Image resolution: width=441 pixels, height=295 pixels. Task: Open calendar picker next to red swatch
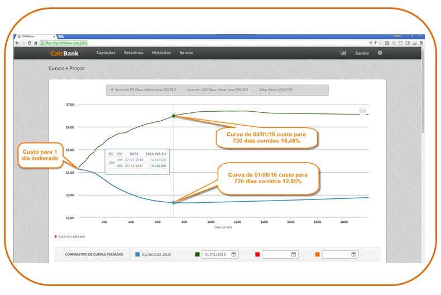click(x=294, y=254)
